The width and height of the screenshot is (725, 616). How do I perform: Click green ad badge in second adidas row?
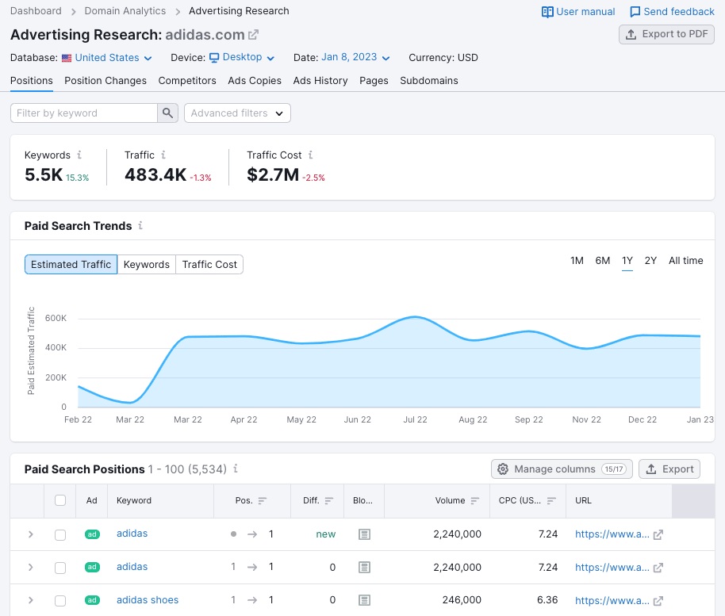point(92,567)
